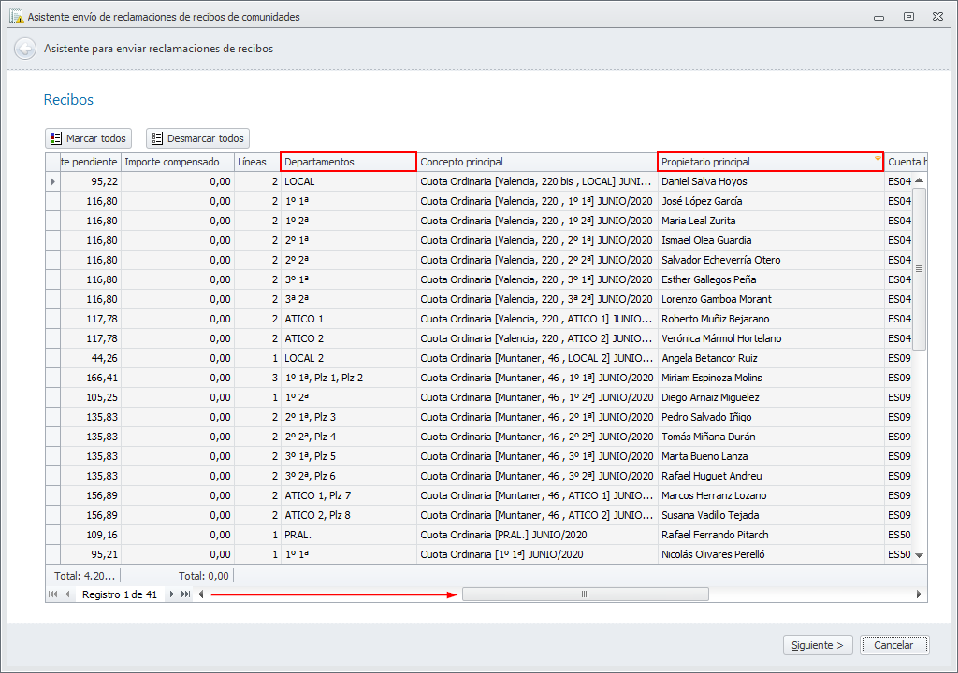This screenshot has height=673, width=958.
Task: Select owner Pedro Salvado Iñigo
Action: click(706, 417)
